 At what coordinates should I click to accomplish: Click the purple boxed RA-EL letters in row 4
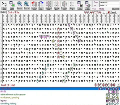point(44,37)
